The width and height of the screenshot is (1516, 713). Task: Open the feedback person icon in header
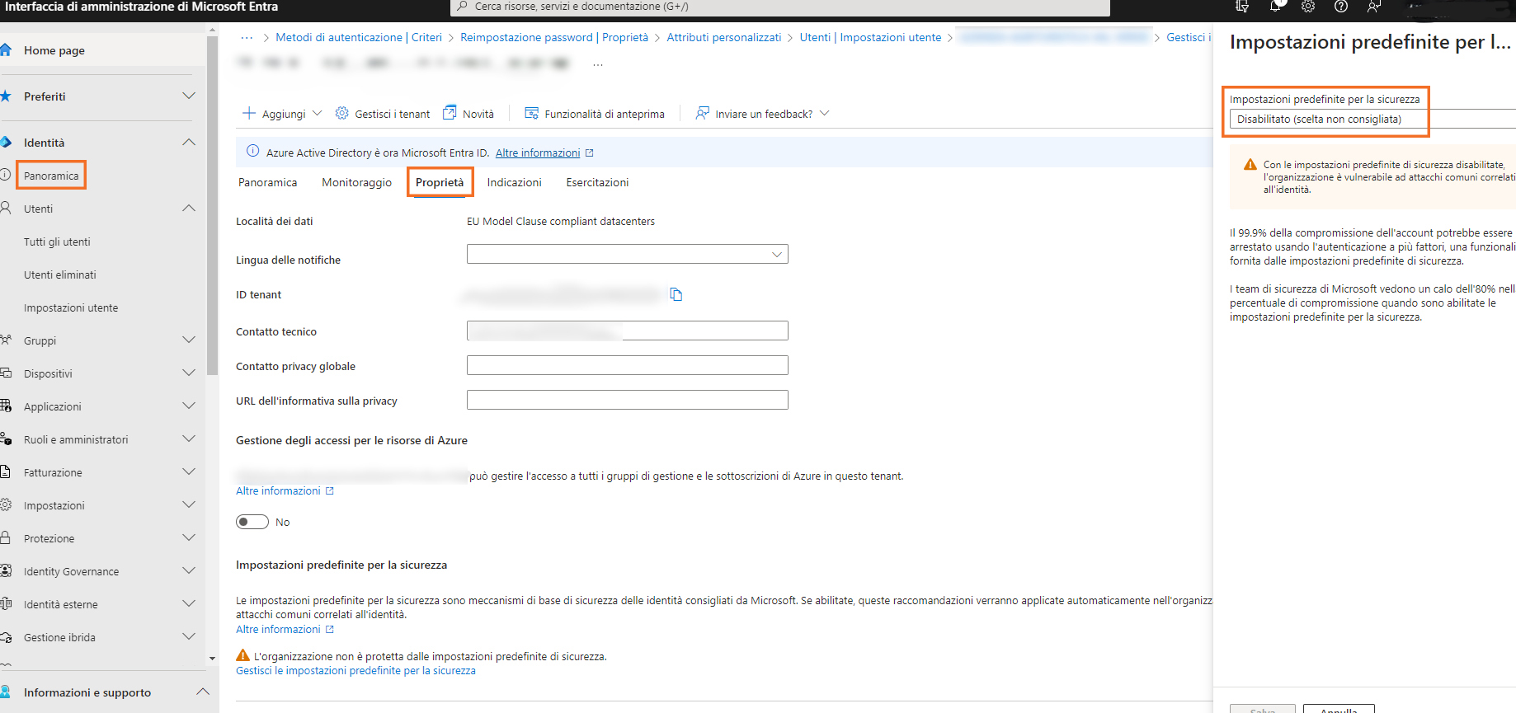1373,7
